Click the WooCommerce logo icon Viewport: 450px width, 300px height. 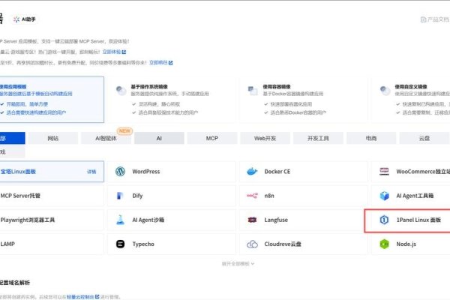[384, 172]
